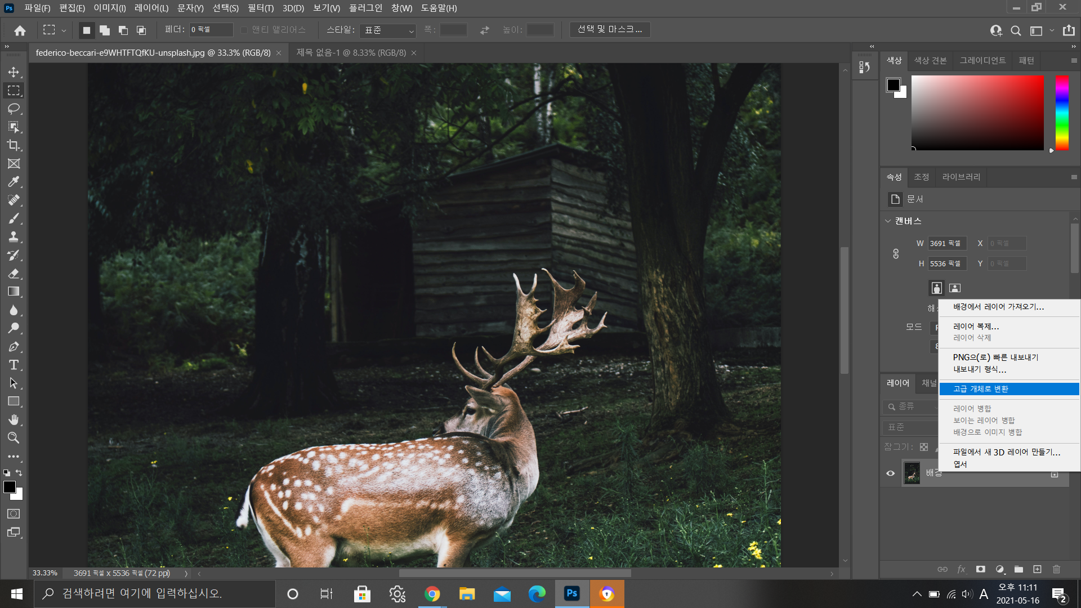This screenshot has height=608, width=1081.
Task: Click the Home icon in options bar
Action: tap(20, 30)
